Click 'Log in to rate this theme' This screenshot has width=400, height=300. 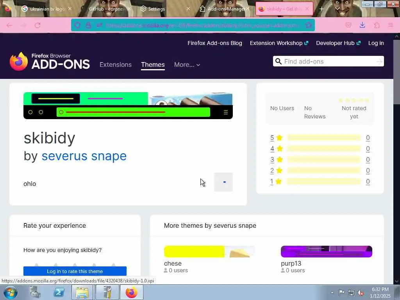tap(75, 271)
